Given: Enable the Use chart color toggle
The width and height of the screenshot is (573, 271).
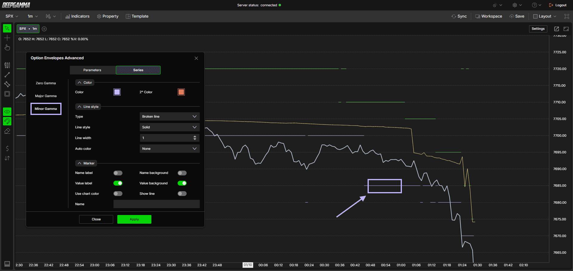Looking at the screenshot, I should (x=118, y=194).
